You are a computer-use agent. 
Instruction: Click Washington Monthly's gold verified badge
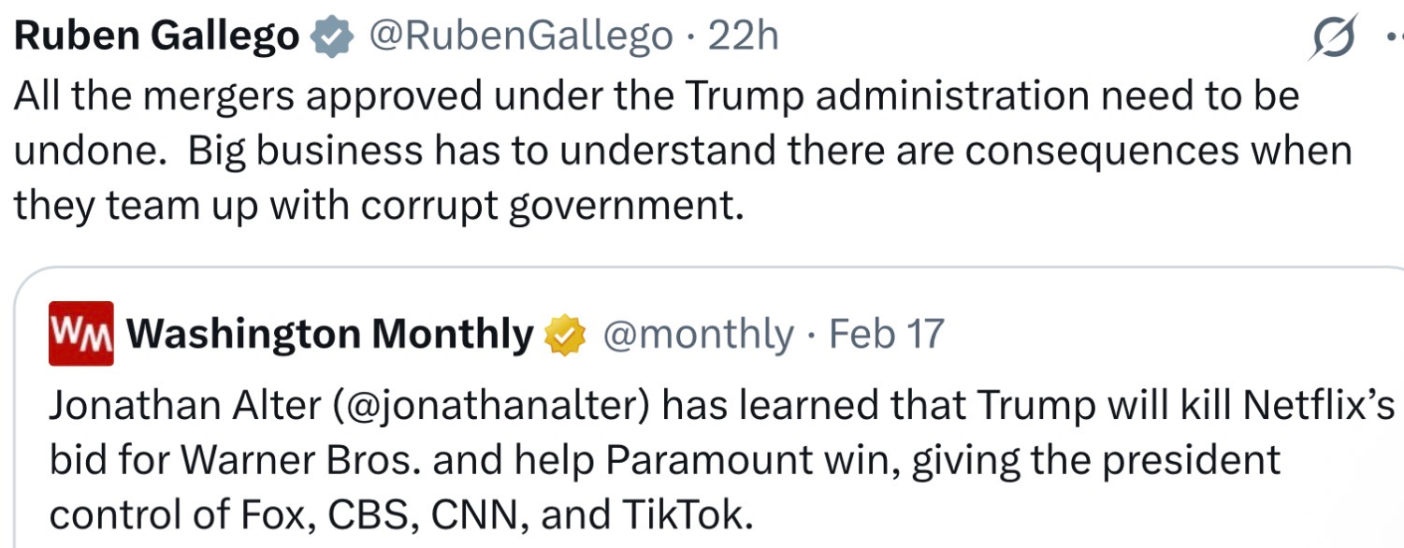click(565, 334)
